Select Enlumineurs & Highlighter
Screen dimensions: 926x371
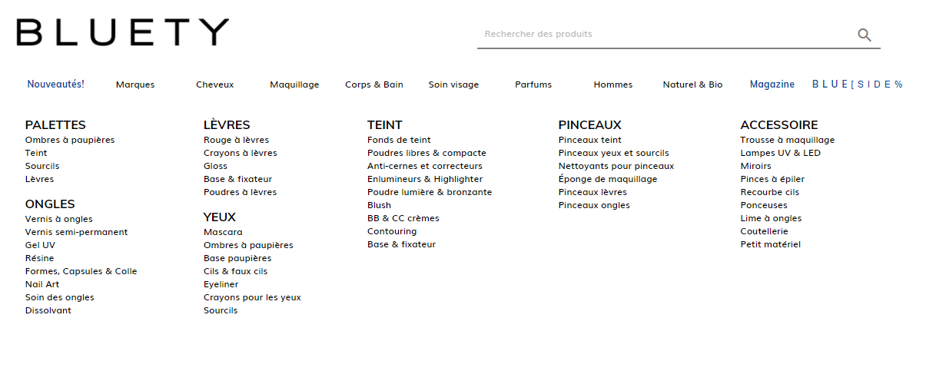coord(425,179)
